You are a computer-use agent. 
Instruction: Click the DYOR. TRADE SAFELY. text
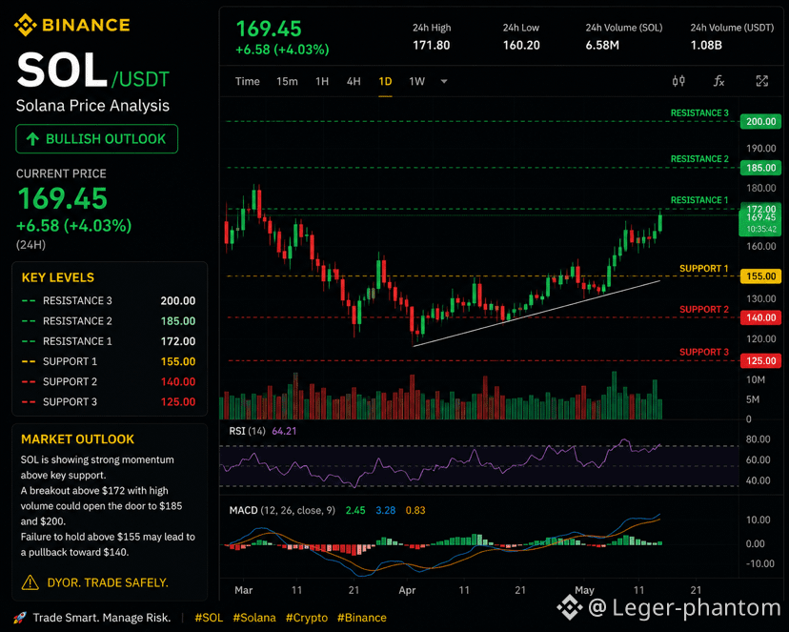[108, 582]
